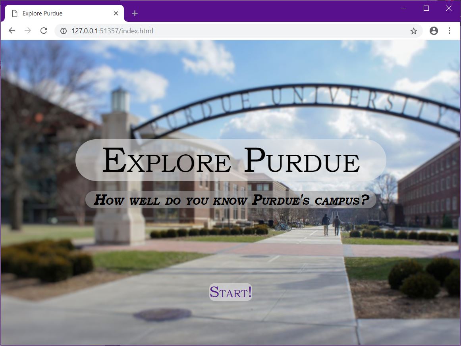Open the Chrome three-dot menu
Screen dimensions: 461x346
click(x=449, y=31)
